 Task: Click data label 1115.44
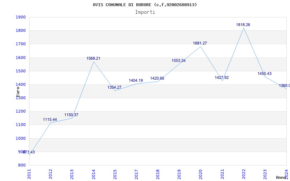click(50, 119)
